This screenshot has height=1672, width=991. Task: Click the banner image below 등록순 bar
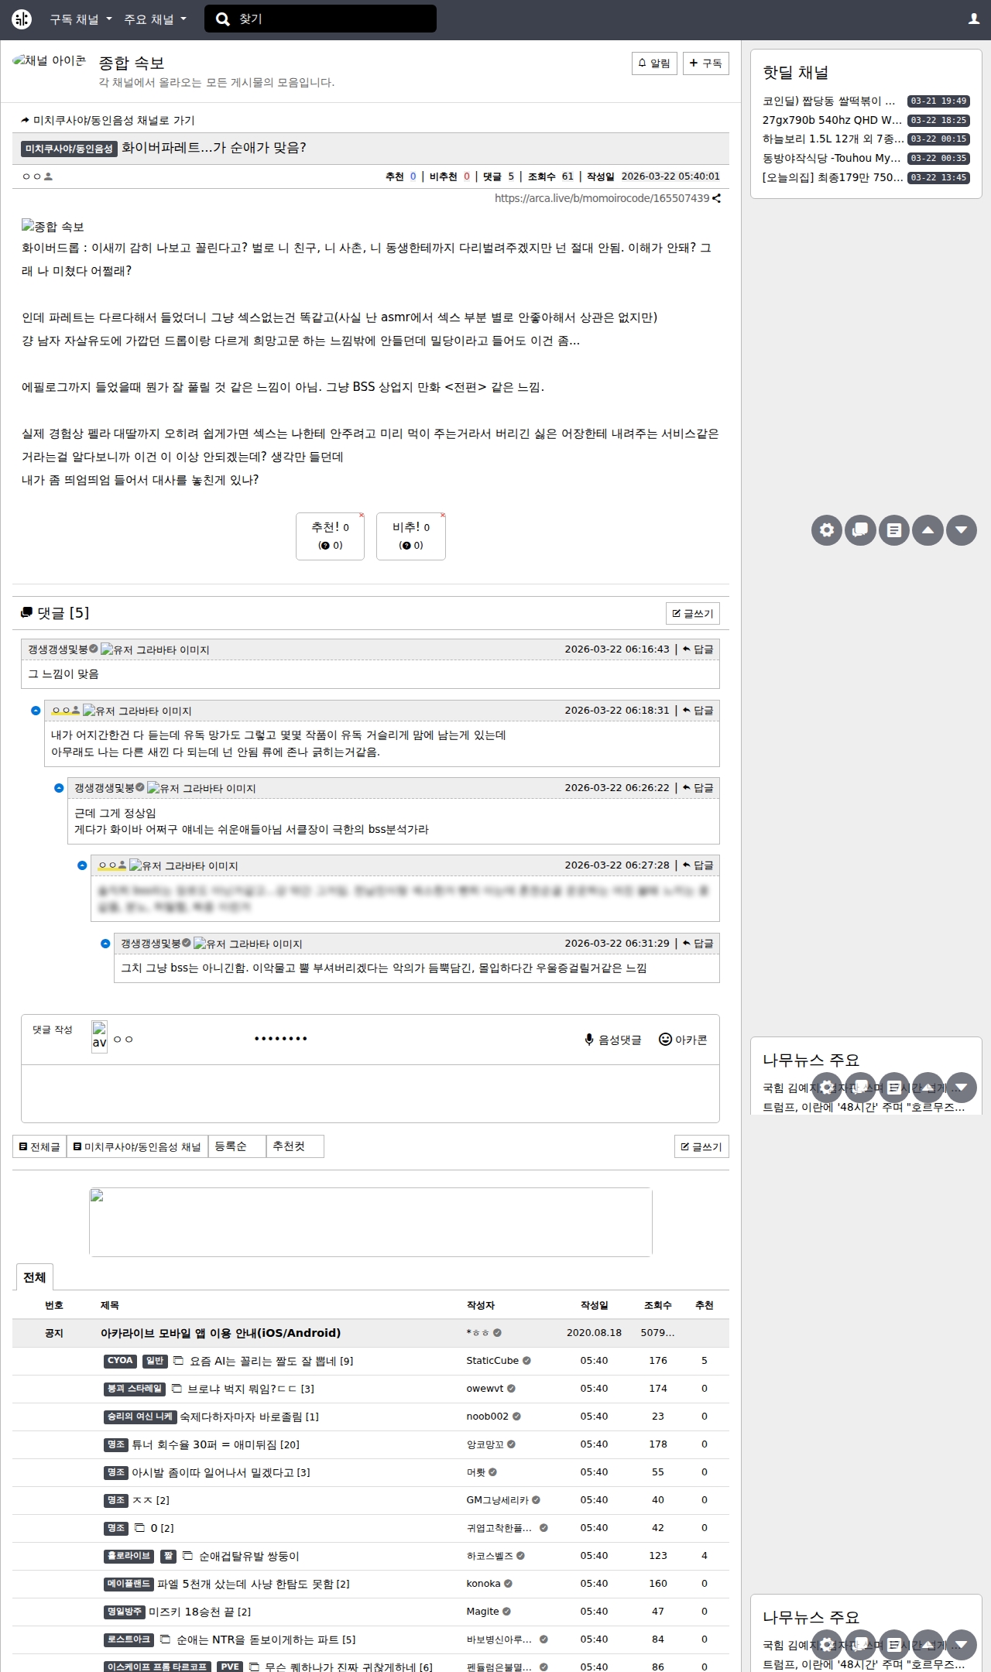coord(371,1222)
